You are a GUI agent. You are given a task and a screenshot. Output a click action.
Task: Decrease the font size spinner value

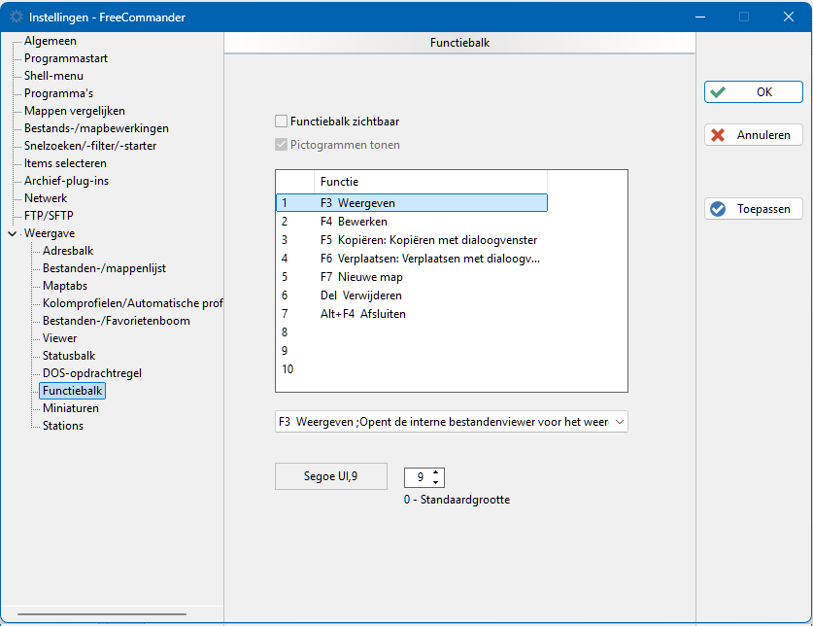pos(436,483)
